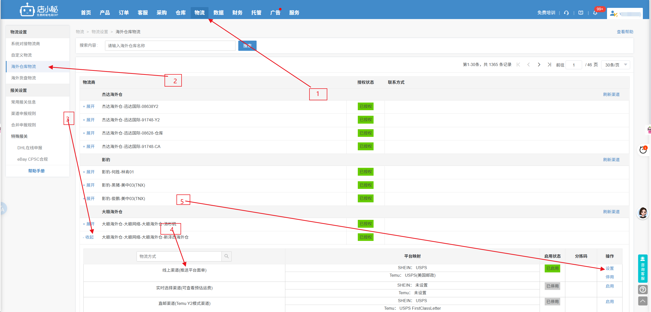Click the back-to-top arrow icon
Image resolution: width=651 pixels, height=312 pixels.
coord(643,301)
